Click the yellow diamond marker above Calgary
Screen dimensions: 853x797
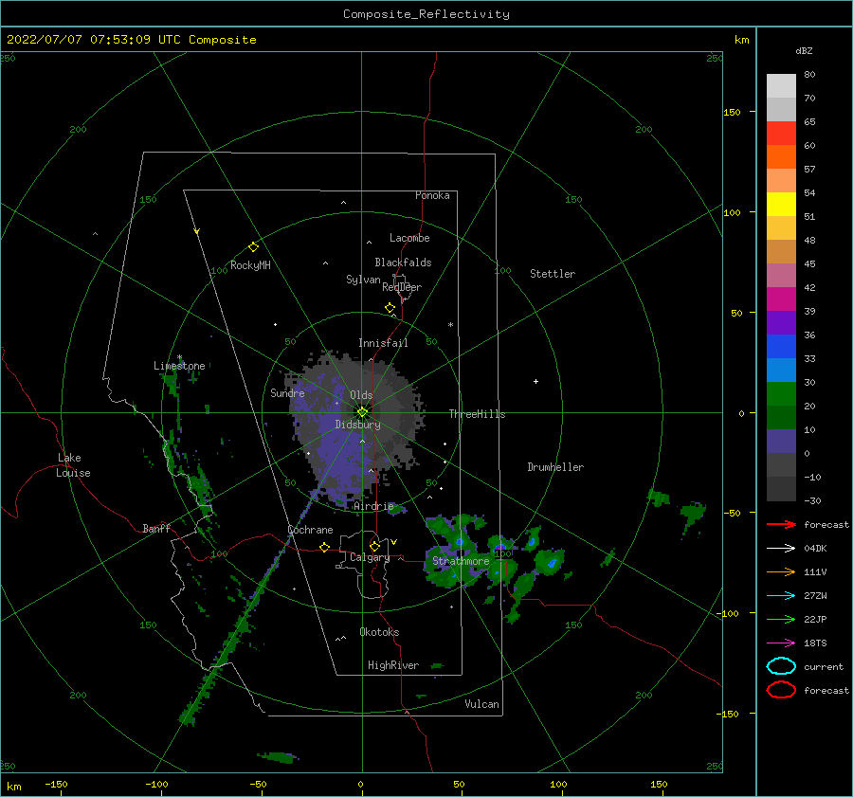(374, 546)
